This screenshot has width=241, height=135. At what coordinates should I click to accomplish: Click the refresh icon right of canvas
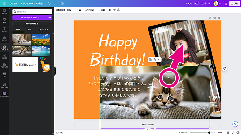click(x=224, y=69)
